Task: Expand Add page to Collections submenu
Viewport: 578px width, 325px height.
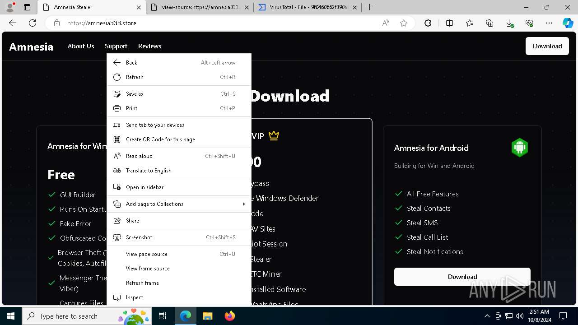Action: tap(179, 204)
